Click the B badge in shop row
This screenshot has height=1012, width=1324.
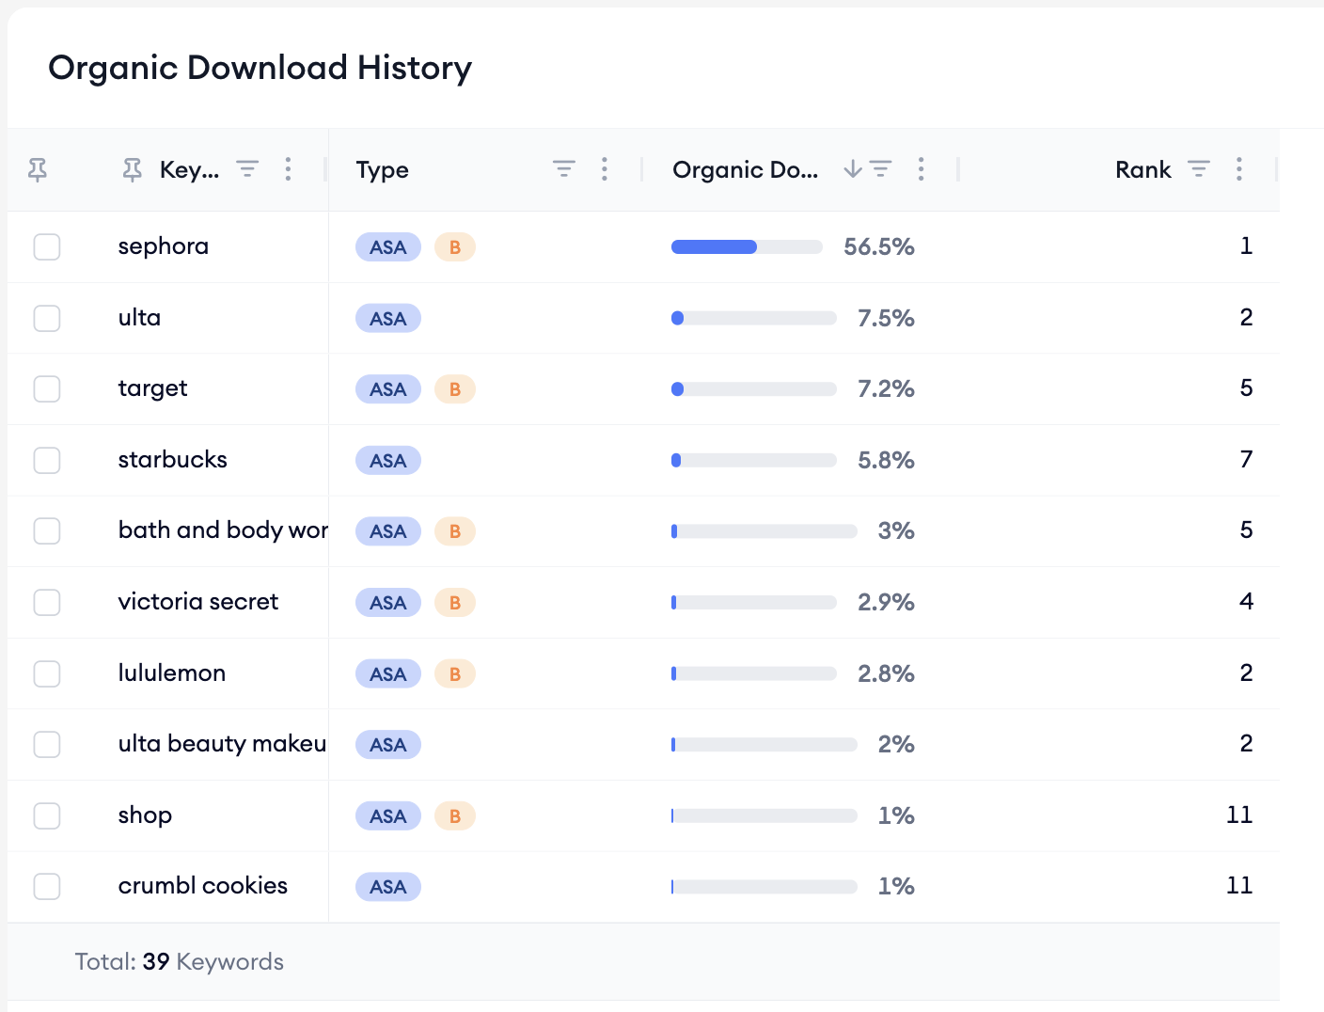tap(455, 816)
